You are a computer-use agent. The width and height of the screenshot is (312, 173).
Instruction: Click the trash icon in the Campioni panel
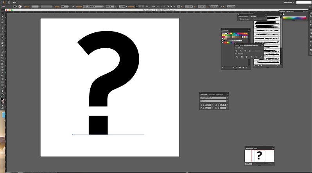click(246, 68)
